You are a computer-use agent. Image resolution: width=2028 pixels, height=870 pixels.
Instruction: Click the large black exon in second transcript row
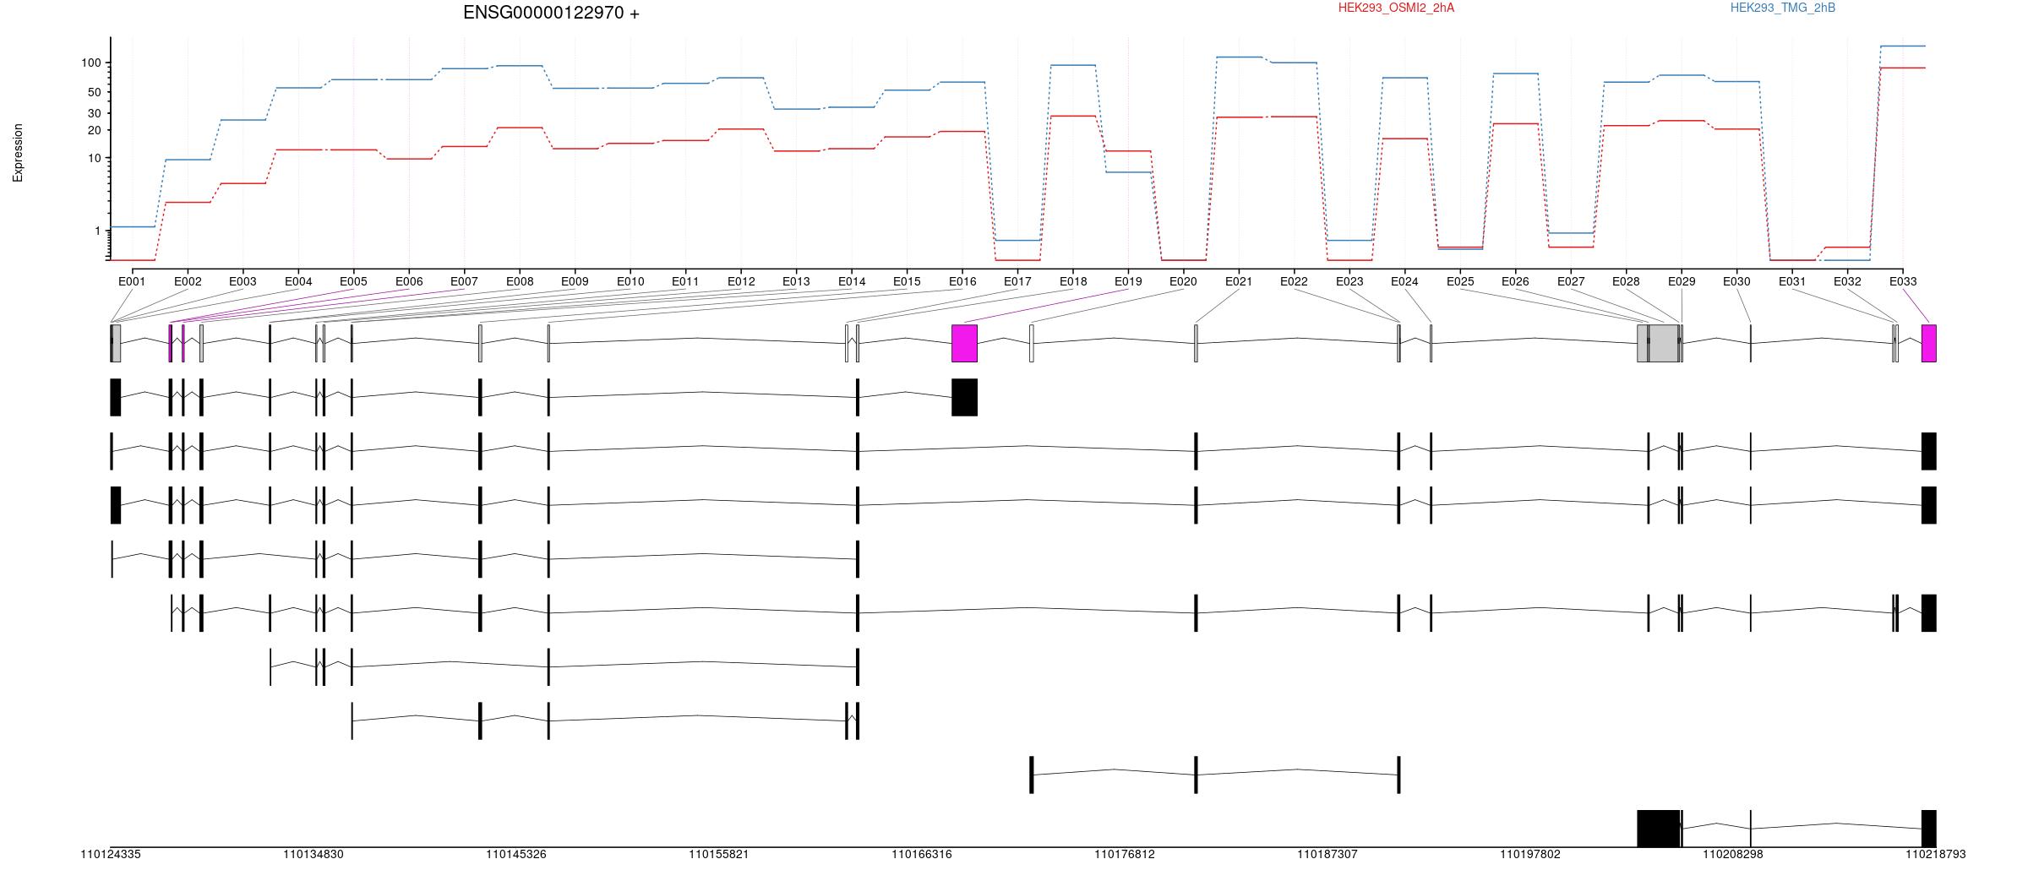[x=964, y=397]
